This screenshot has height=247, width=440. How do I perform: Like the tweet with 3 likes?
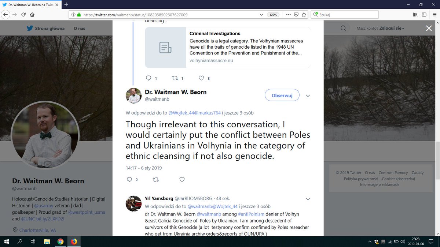coord(201,78)
